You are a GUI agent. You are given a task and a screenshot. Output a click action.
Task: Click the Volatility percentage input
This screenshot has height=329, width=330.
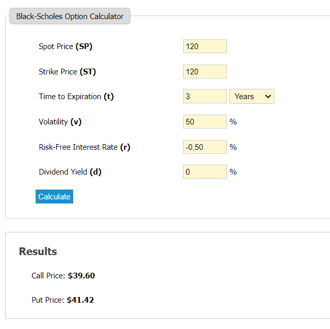(x=205, y=122)
